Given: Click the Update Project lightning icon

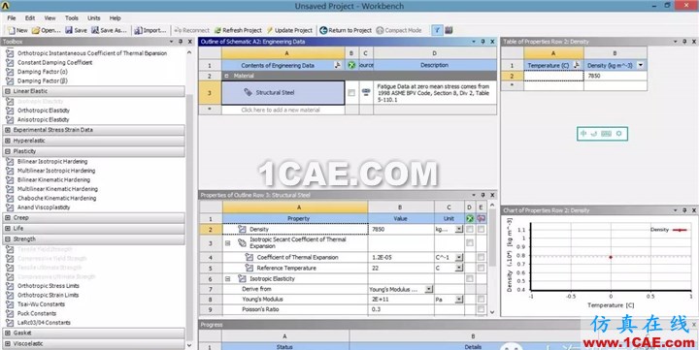Looking at the screenshot, I should tap(270, 30).
